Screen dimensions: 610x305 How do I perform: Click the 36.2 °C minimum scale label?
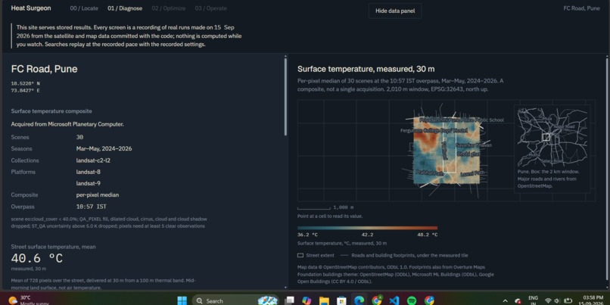click(307, 235)
